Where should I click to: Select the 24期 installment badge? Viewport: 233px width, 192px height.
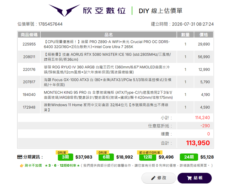[189, 157]
